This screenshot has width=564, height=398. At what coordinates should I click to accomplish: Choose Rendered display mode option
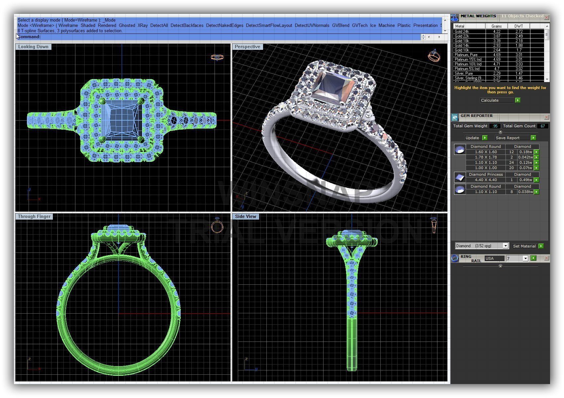(107, 25)
